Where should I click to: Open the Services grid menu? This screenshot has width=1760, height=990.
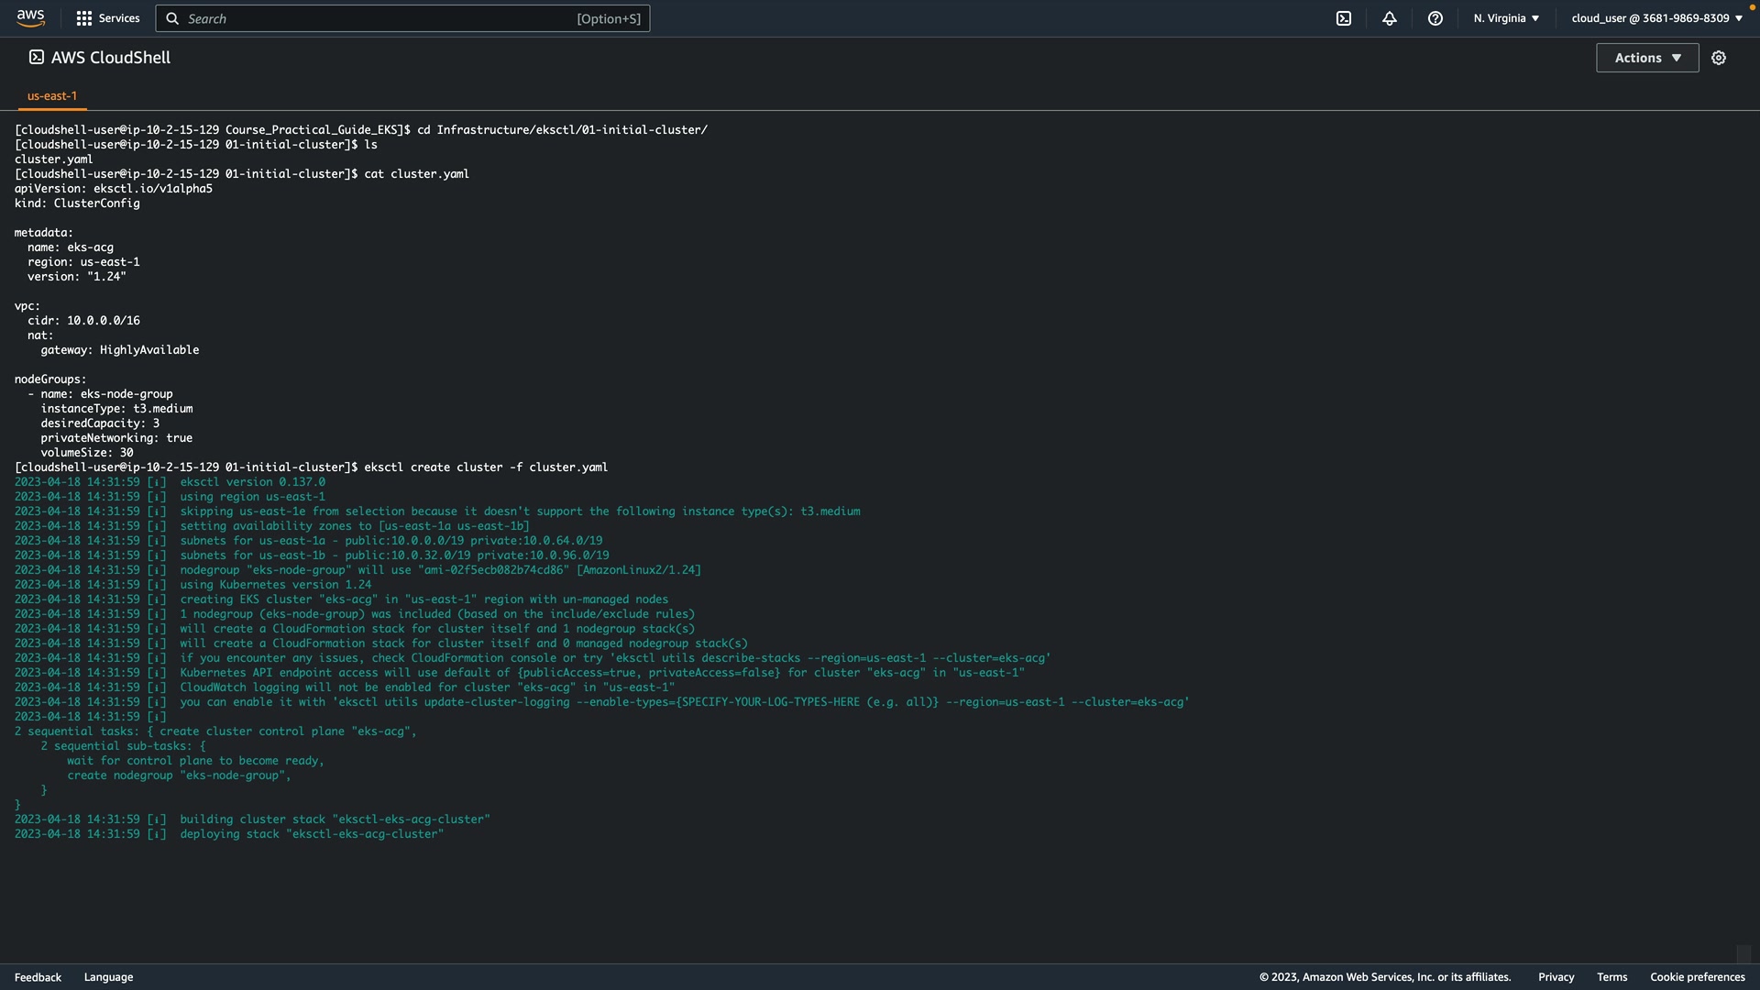tap(108, 18)
